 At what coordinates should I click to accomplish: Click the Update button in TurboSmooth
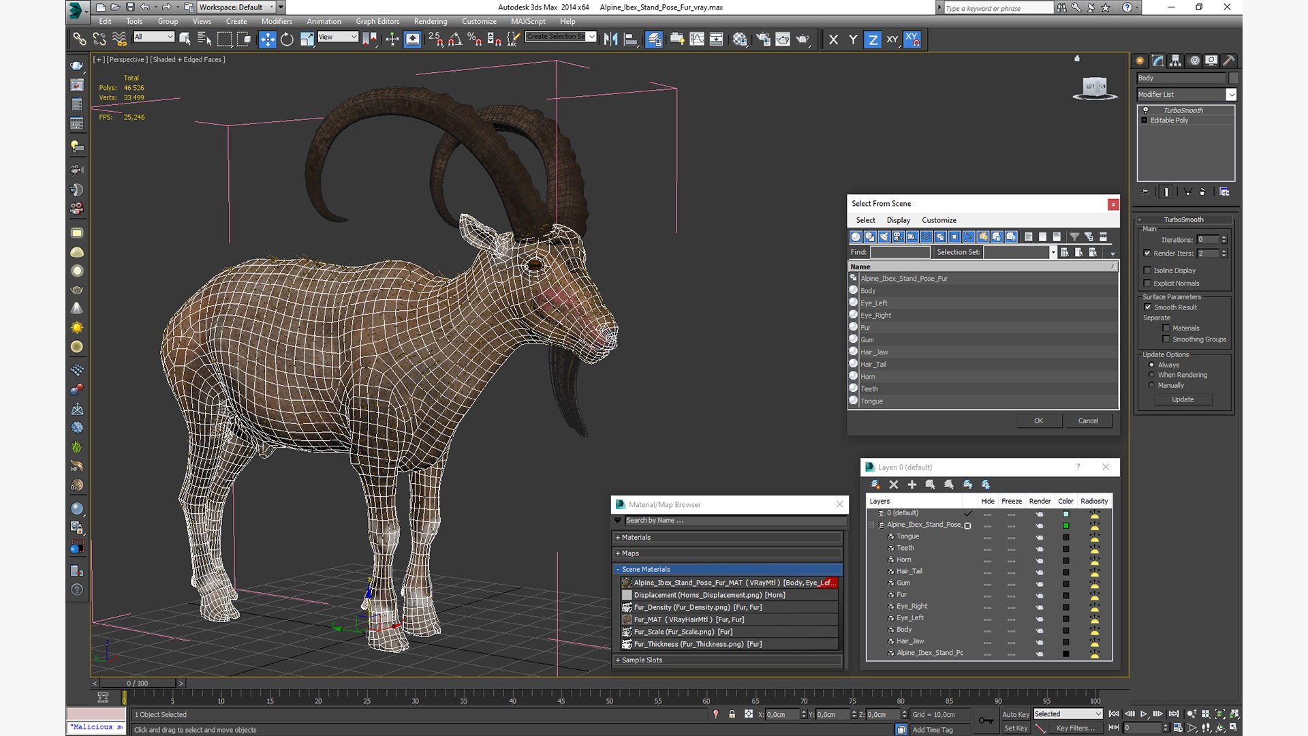(x=1183, y=399)
